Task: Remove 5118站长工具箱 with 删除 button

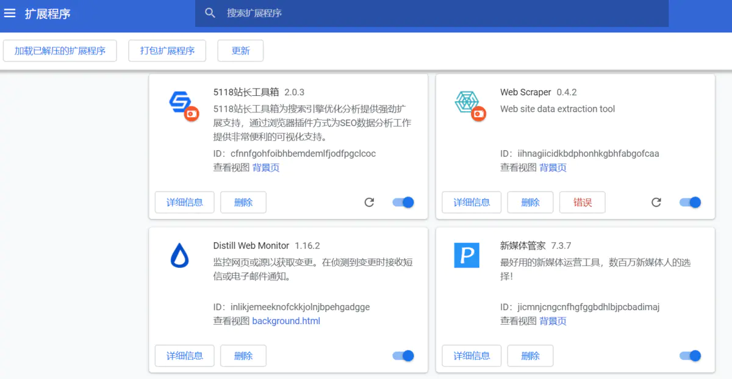Action: 243,202
